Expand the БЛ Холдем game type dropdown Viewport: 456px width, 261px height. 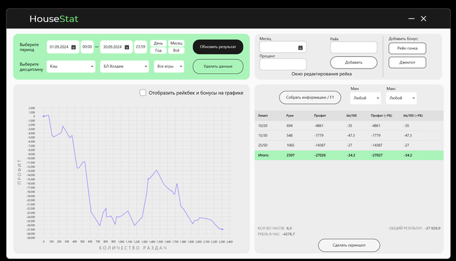point(124,67)
